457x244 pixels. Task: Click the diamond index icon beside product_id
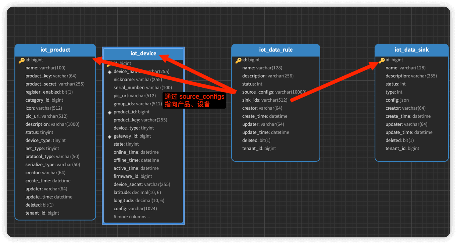(x=110, y=112)
